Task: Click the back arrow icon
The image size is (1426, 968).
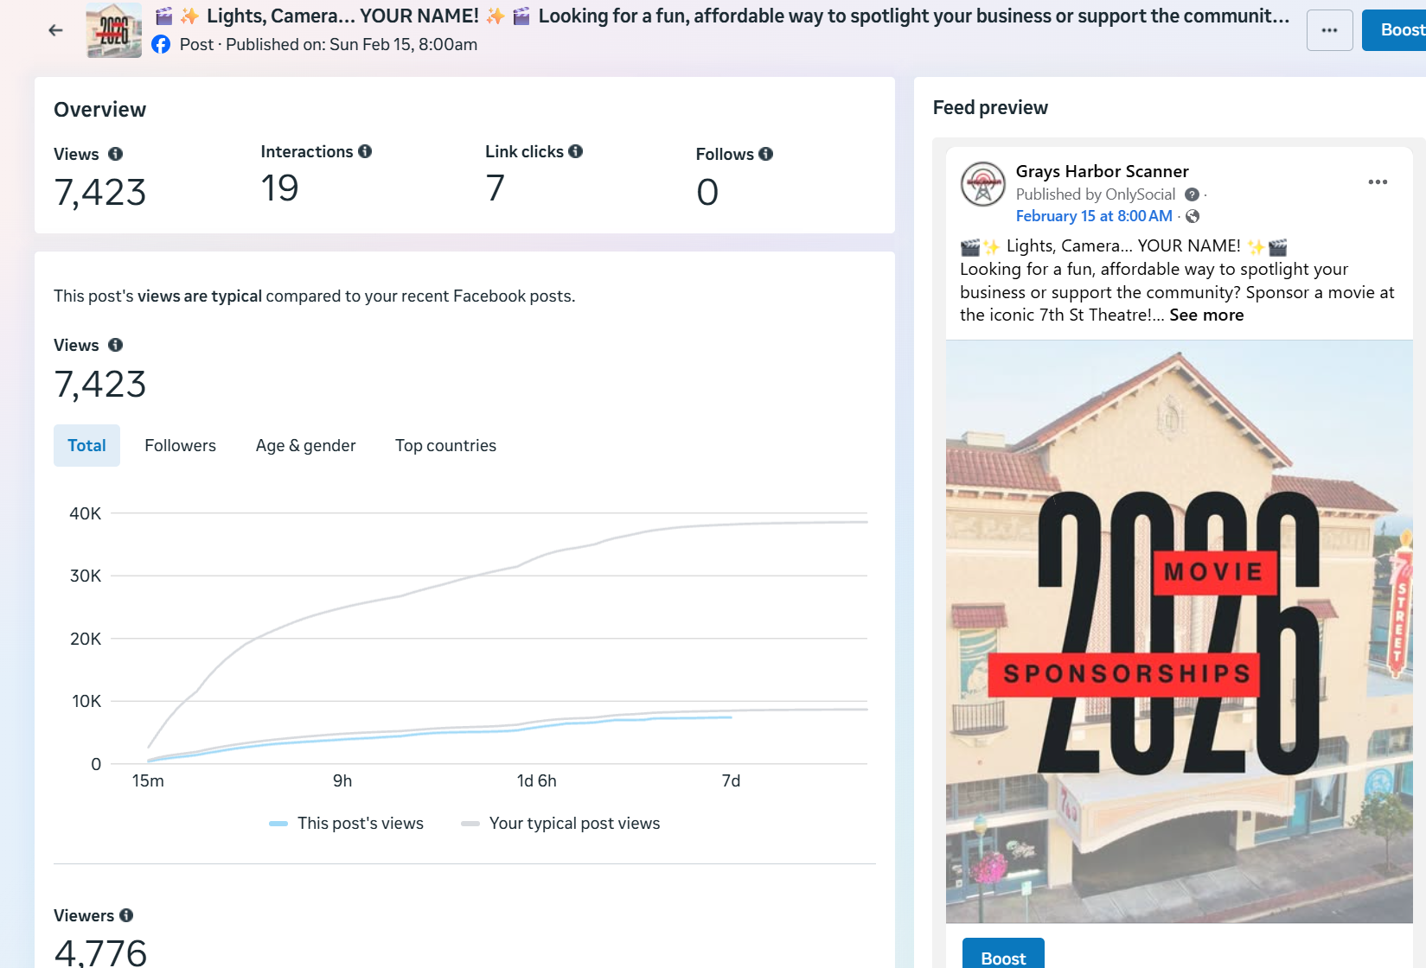Action: 55,30
